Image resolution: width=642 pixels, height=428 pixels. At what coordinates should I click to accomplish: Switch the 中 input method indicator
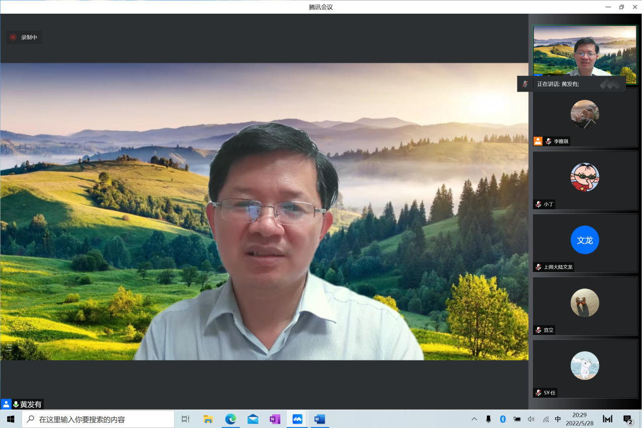[x=558, y=419]
